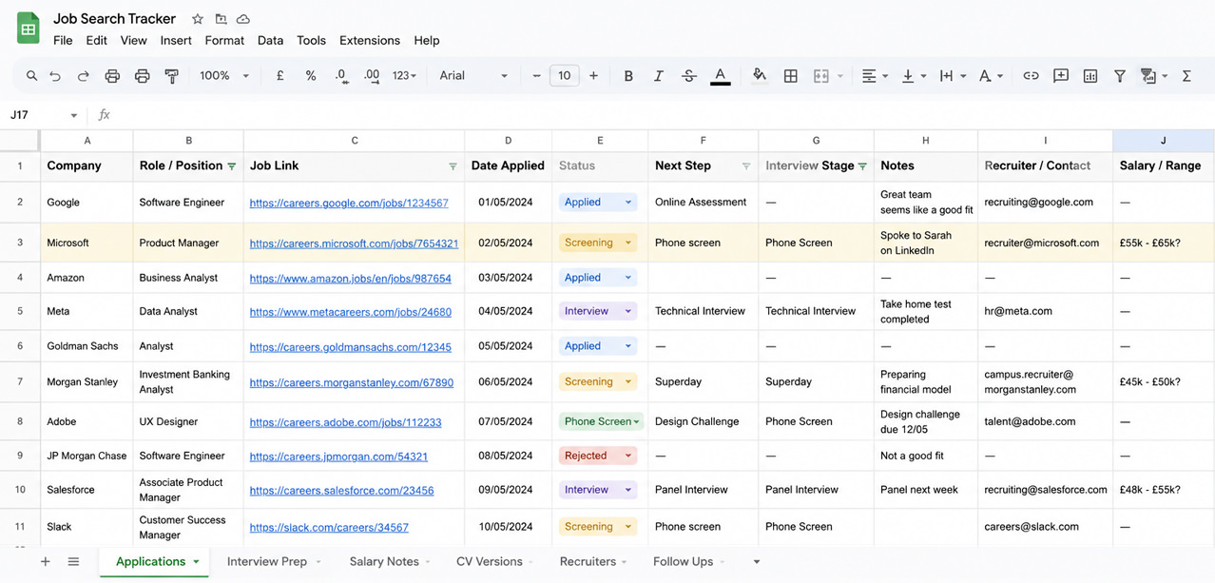Change JP Morgan Chase Rejected status chip
Image resolution: width=1215 pixels, height=583 pixels.
click(598, 456)
